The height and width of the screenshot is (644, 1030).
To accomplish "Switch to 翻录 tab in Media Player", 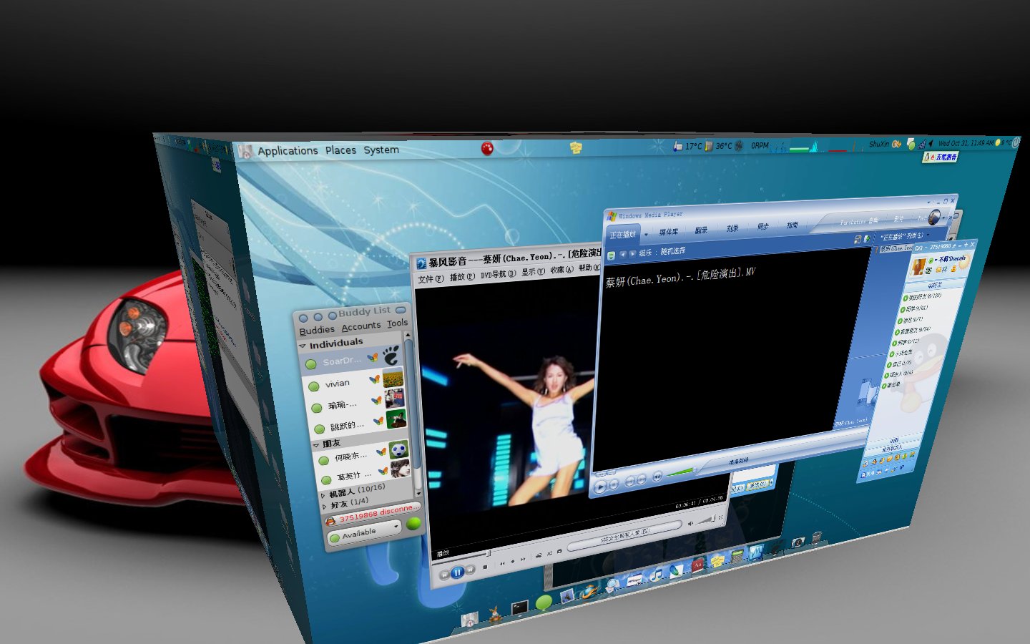I will tap(701, 230).
